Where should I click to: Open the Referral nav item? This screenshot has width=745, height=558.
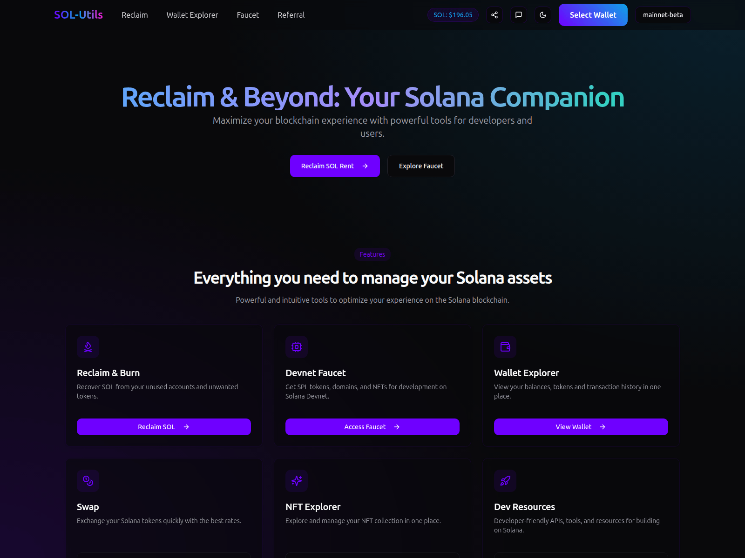(x=291, y=15)
